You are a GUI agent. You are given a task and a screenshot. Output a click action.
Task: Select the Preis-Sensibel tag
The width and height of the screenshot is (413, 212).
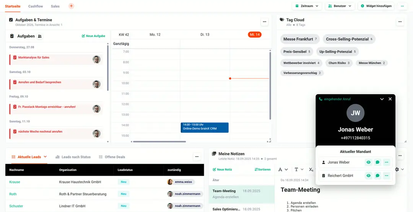point(297,52)
